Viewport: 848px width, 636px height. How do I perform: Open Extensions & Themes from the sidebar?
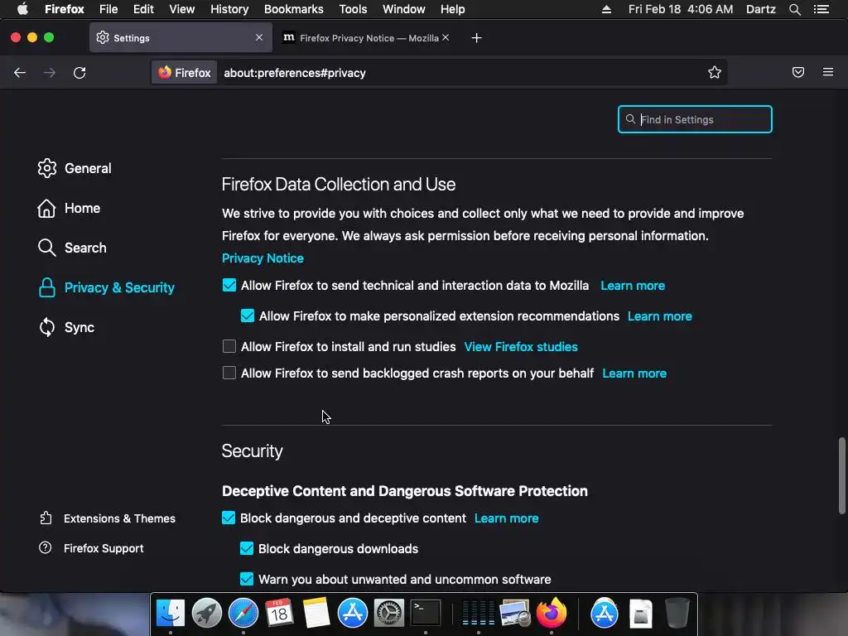(107, 518)
